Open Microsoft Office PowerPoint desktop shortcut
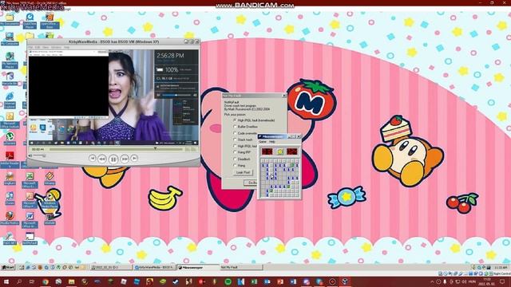511x287 pixels. (30, 200)
